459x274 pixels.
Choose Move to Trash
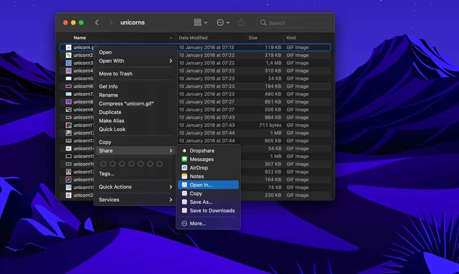[116, 74]
